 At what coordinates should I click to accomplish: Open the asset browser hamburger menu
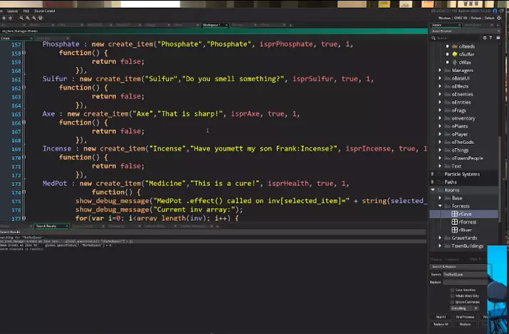click(x=498, y=38)
